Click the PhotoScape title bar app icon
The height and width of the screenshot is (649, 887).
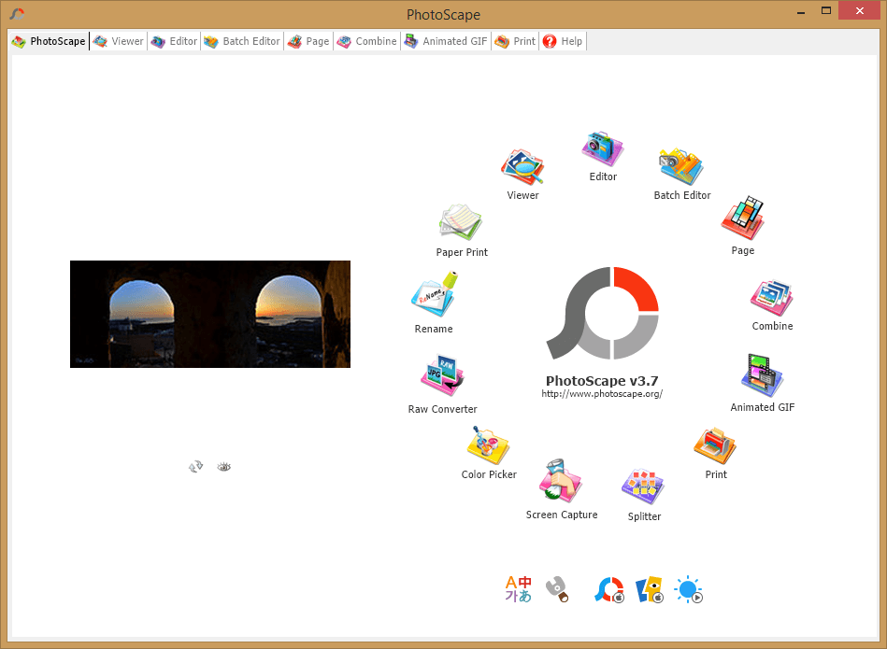coord(17,14)
